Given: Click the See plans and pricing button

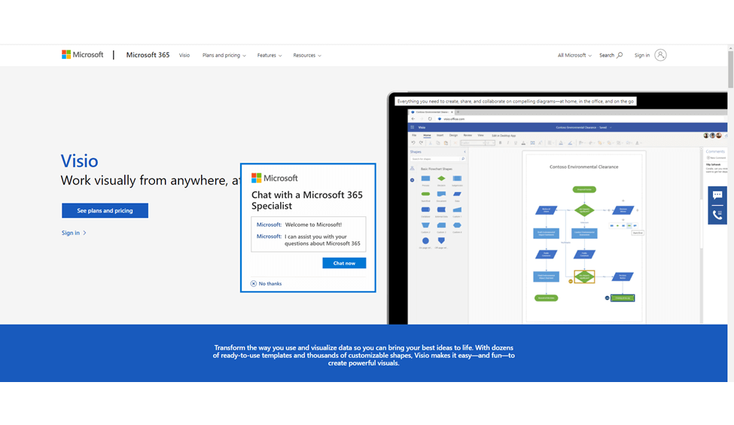Looking at the screenshot, I should tap(105, 210).
